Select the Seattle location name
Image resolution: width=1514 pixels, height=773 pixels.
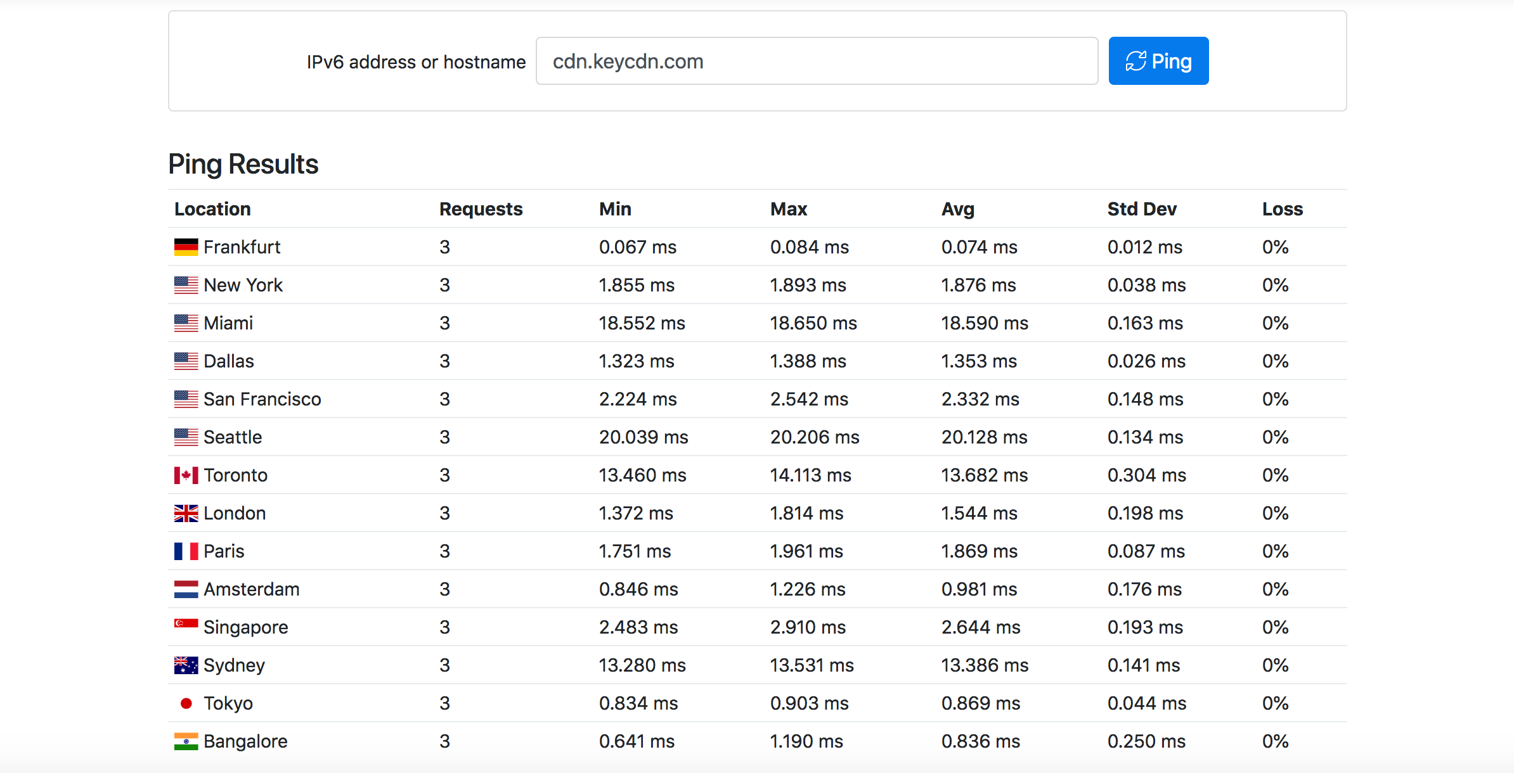[233, 437]
